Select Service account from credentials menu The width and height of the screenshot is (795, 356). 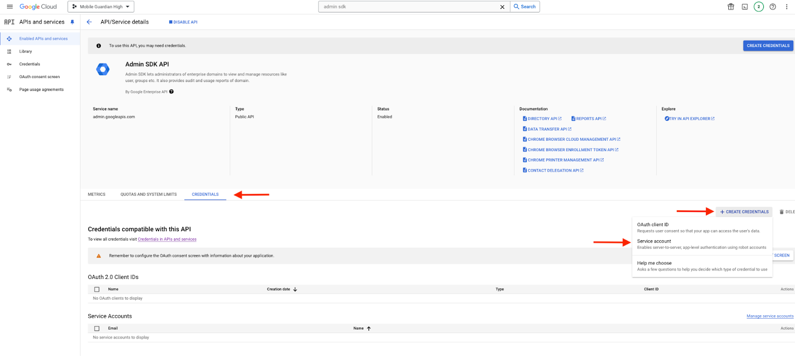point(654,241)
